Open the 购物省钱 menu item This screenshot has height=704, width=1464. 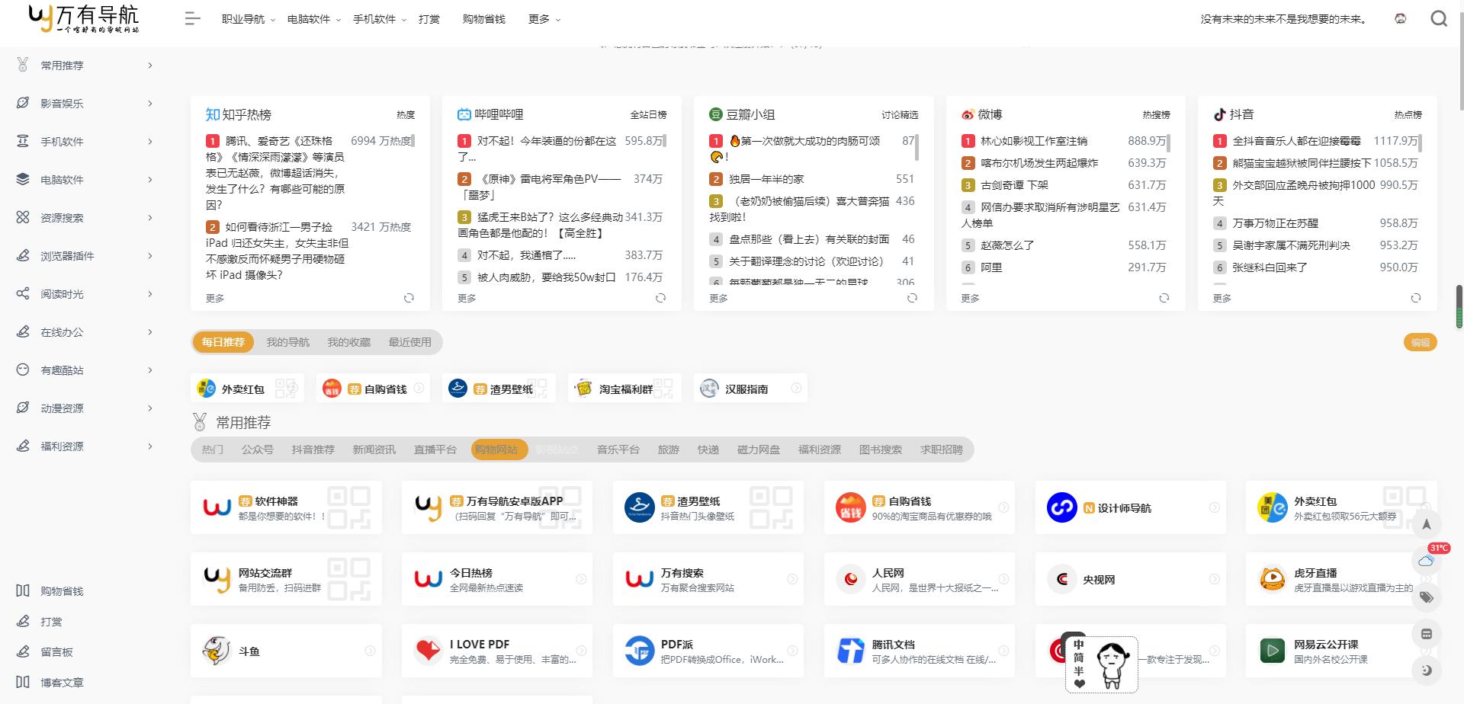483,19
